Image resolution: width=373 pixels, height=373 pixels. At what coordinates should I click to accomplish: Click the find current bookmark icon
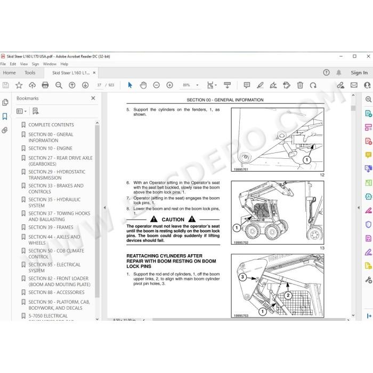(x=36, y=111)
